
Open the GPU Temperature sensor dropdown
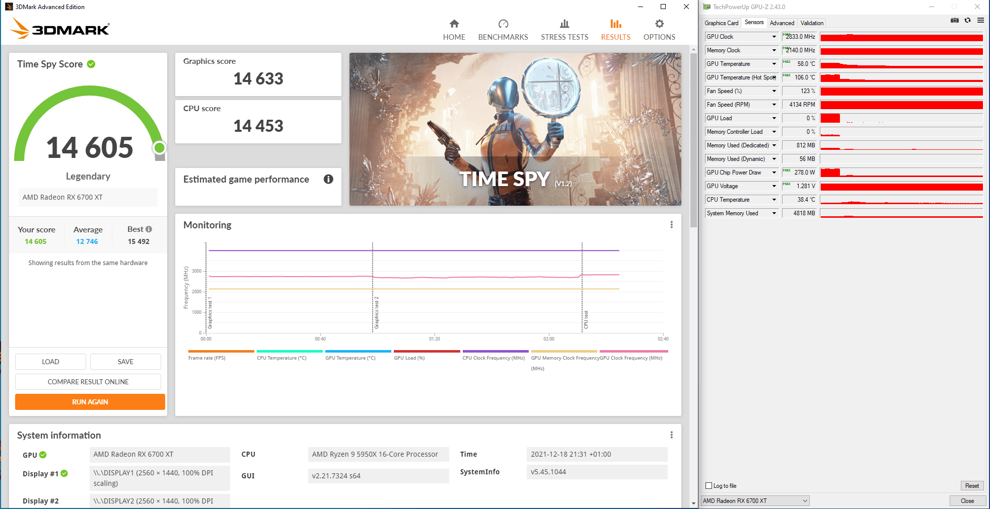(774, 64)
